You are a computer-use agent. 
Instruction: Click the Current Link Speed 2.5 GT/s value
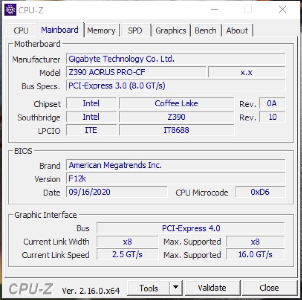tap(127, 254)
